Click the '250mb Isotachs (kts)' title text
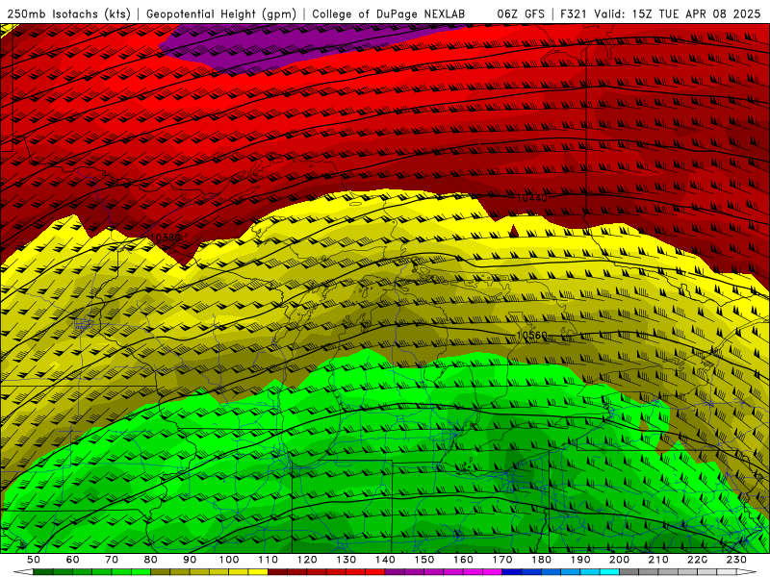Viewport: 770px width, 577px height. click(68, 13)
